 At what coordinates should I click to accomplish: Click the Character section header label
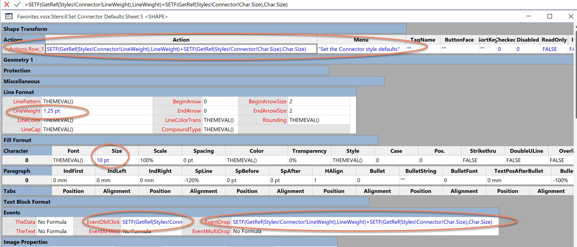click(x=27, y=151)
